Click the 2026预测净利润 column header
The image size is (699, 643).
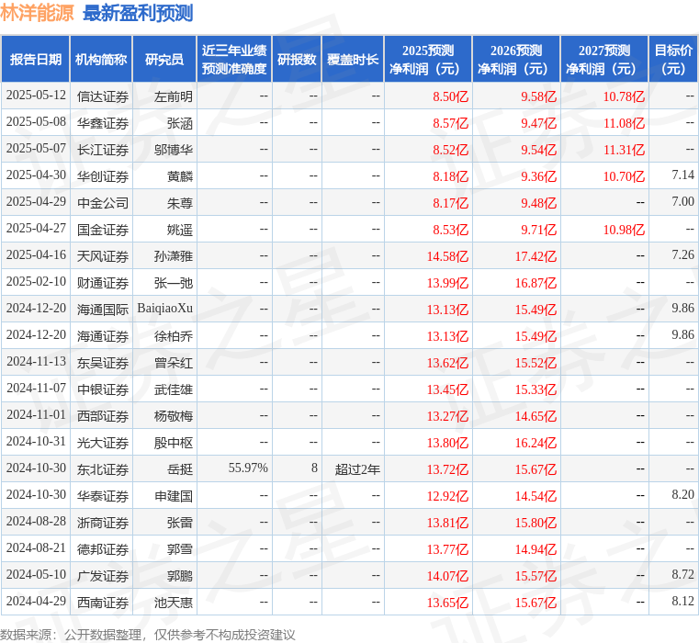pyautogui.click(x=516, y=59)
